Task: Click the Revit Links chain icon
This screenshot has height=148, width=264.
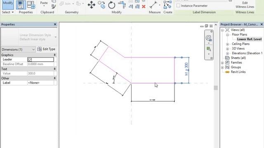Action: [227, 72]
